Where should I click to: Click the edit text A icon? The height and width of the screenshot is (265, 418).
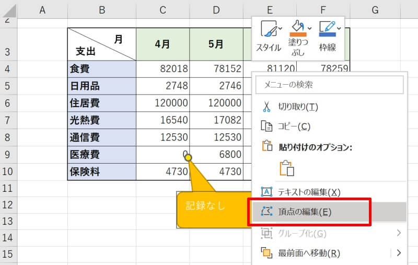click(x=266, y=192)
